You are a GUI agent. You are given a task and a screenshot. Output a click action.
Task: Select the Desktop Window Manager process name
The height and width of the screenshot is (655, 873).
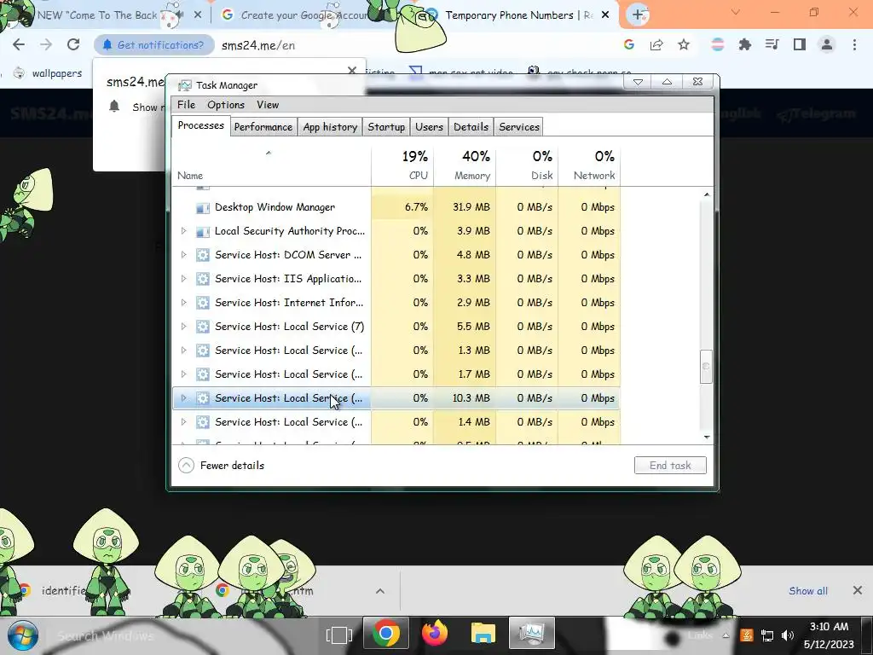275,207
